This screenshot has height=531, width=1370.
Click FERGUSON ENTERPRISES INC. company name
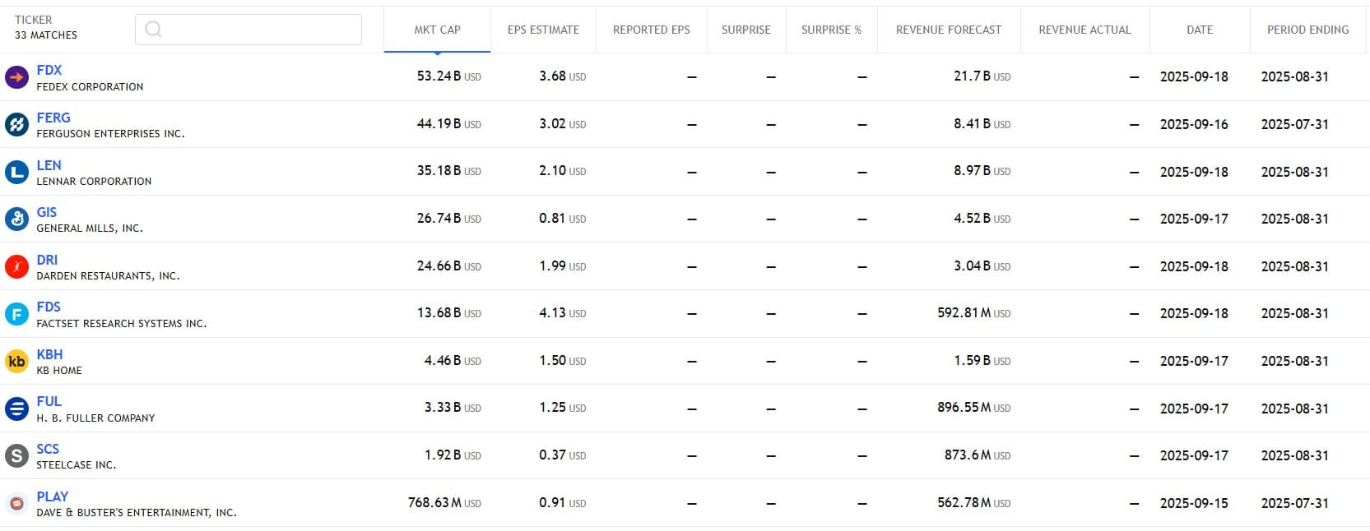tap(110, 134)
